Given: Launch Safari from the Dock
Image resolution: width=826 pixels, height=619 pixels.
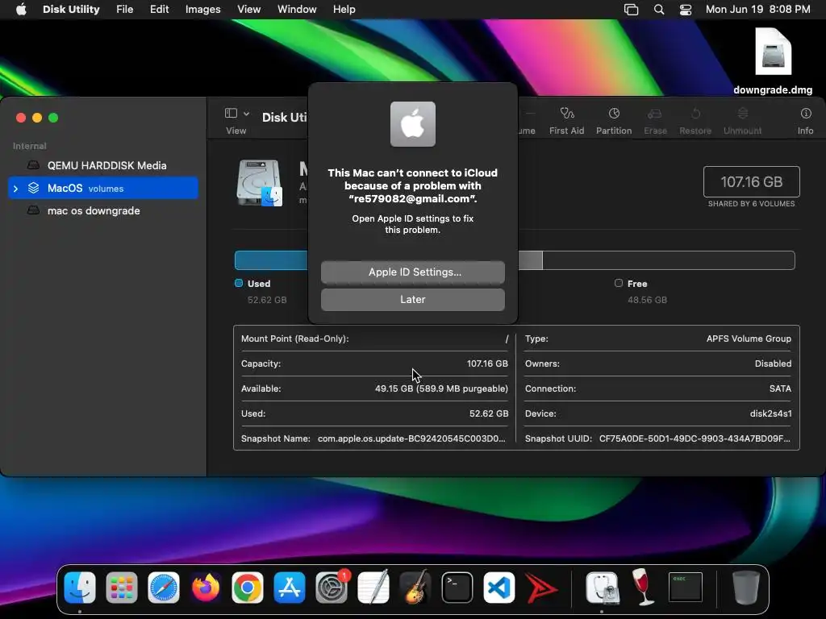Looking at the screenshot, I should tap(163, 588).
